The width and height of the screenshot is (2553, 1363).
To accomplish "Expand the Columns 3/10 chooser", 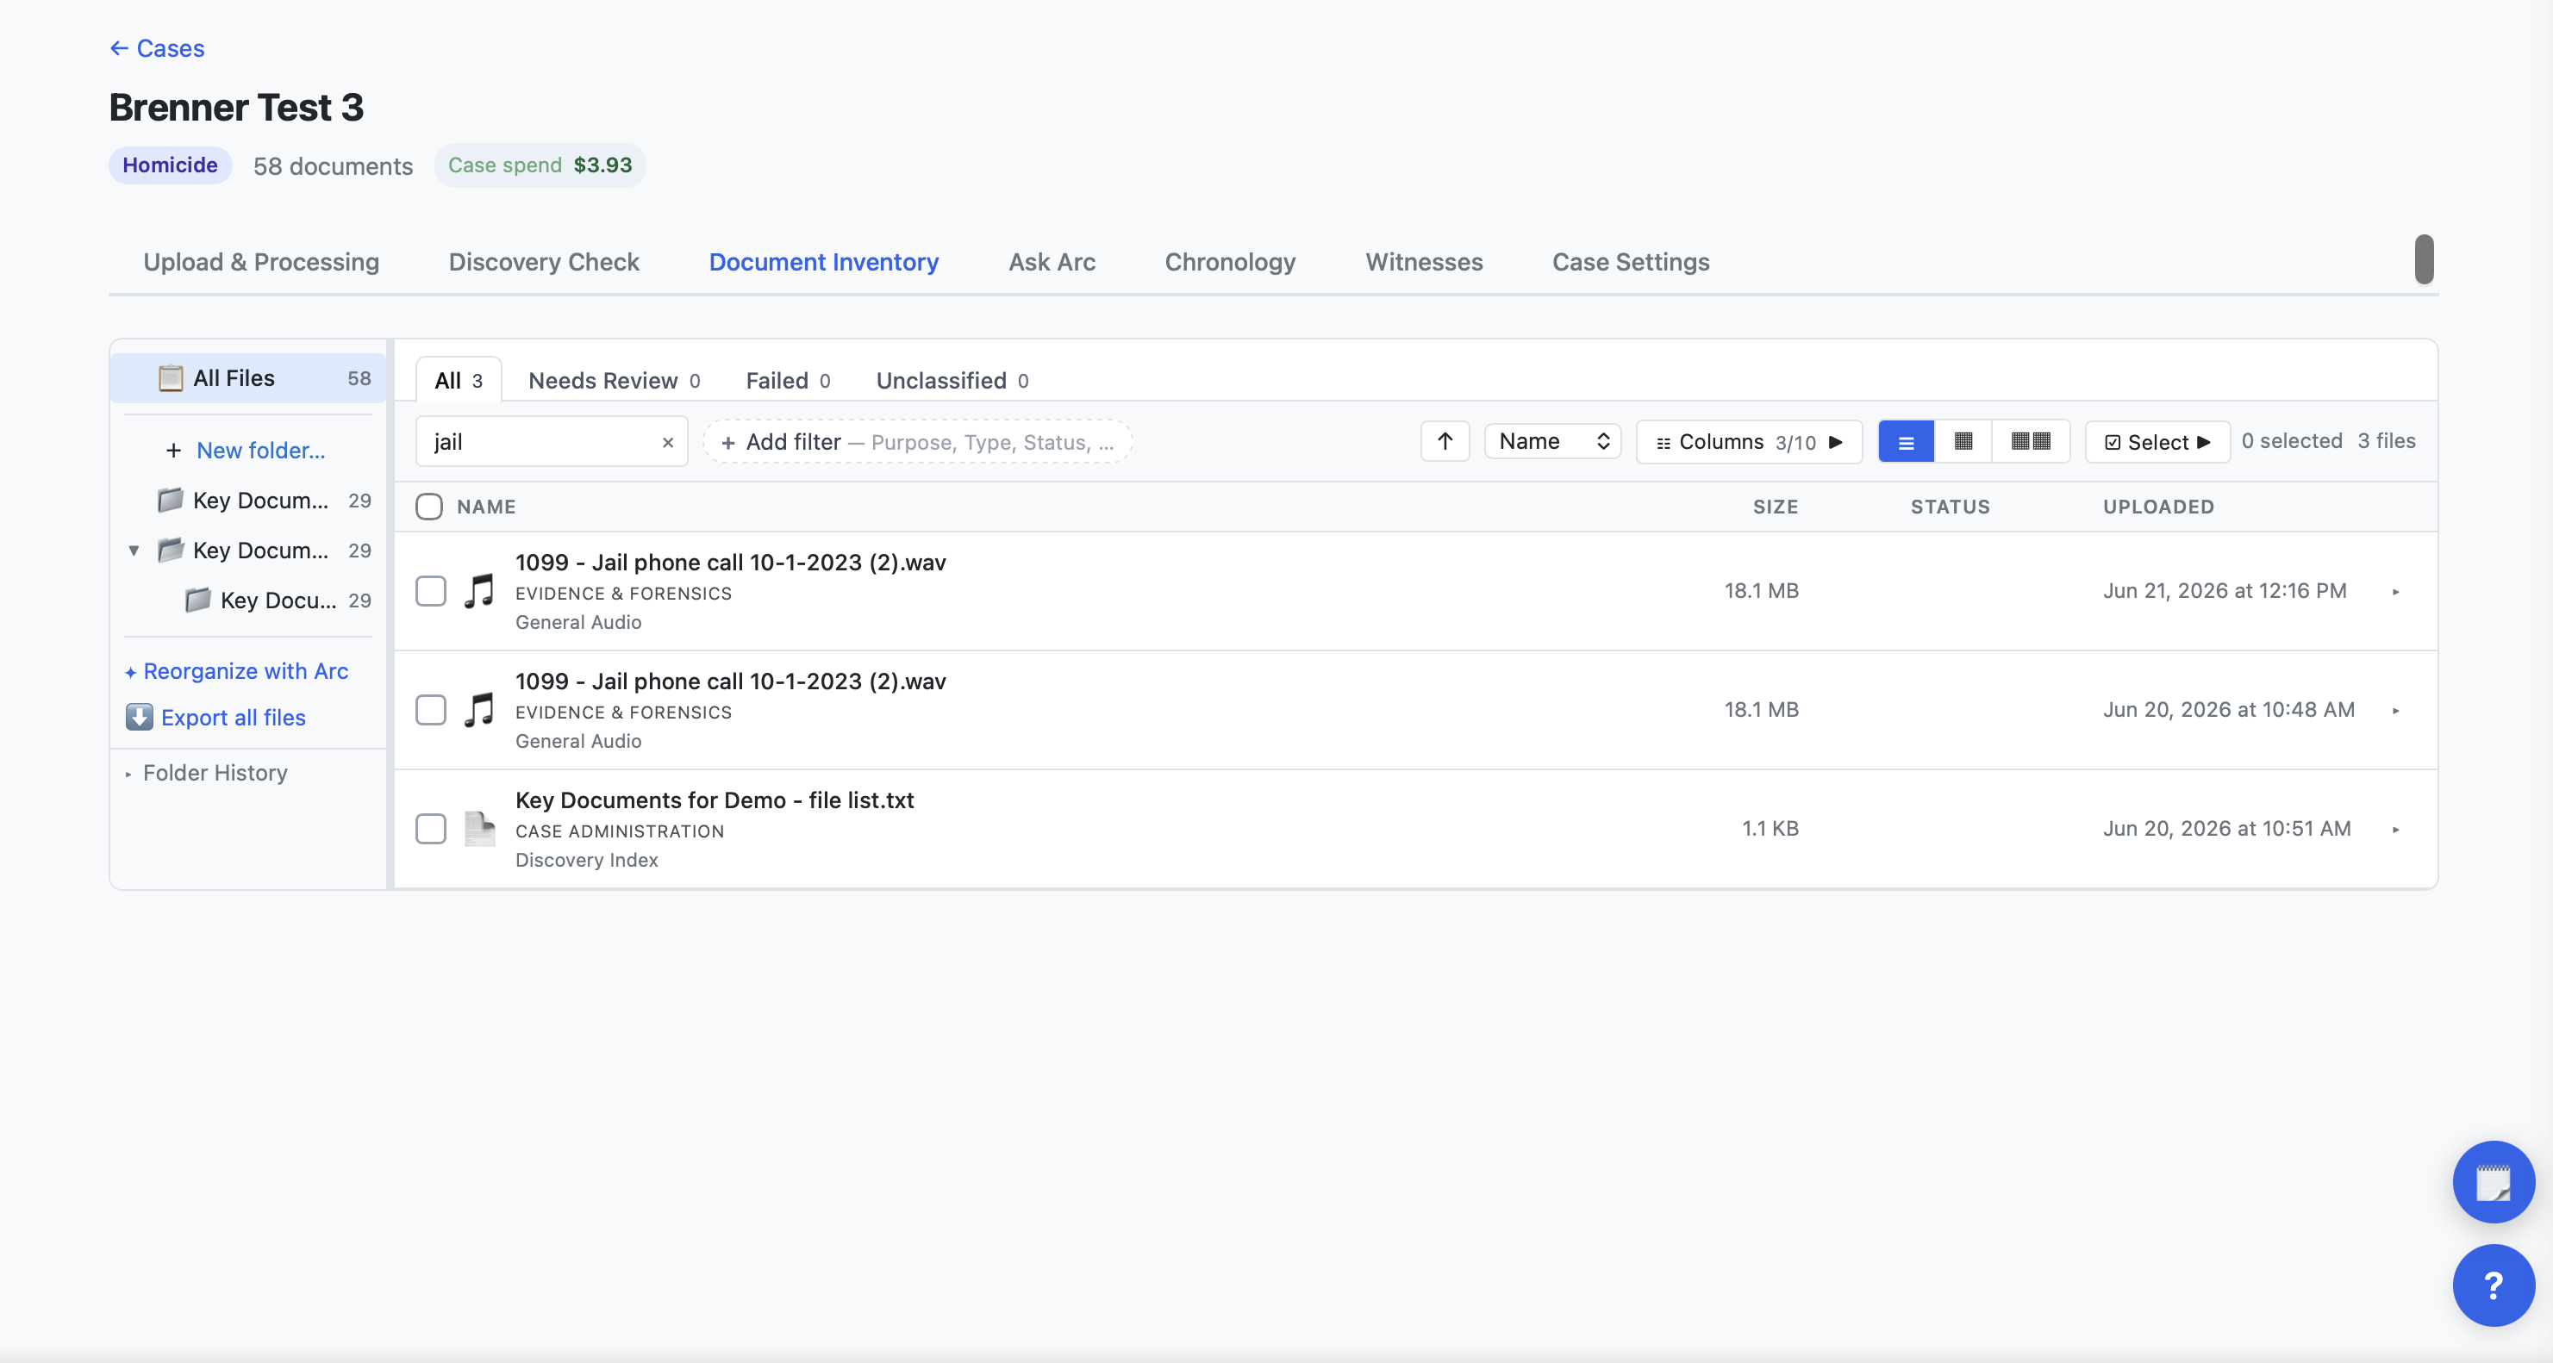I will click(1748, 442).
